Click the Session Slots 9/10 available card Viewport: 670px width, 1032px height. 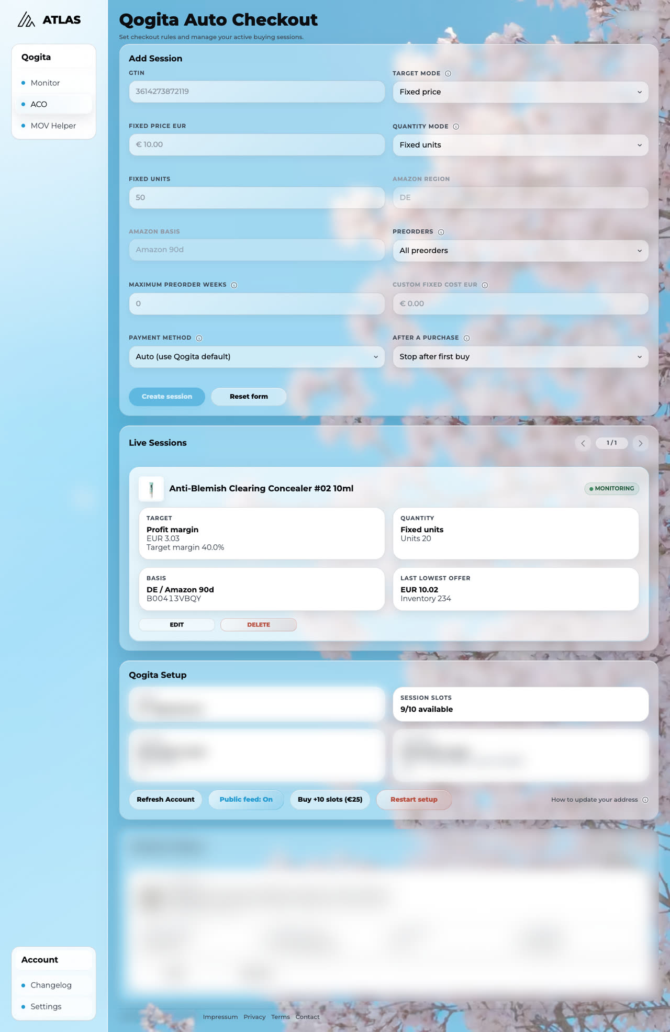(x=520, y=704)
